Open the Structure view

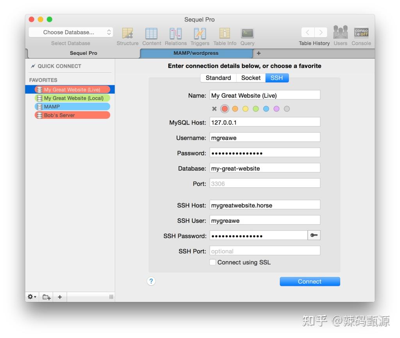pos(127,37)
